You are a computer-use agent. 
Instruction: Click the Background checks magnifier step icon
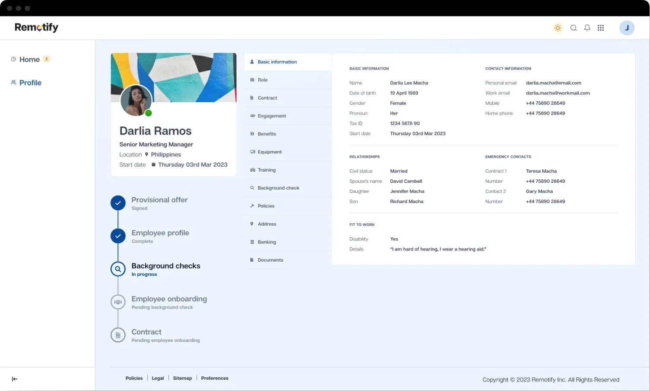click(x=118, y=269)
